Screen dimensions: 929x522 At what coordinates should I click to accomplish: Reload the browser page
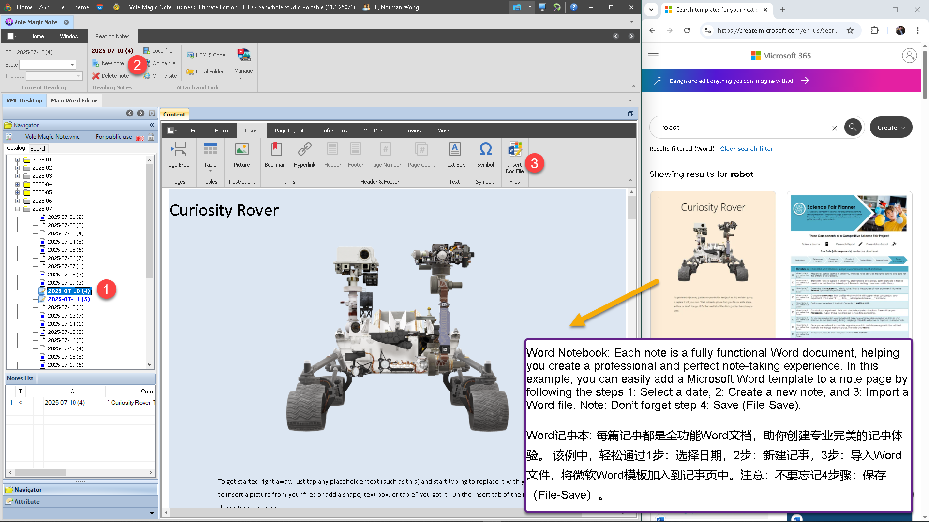pyautogui.click(x=687, y=30)
